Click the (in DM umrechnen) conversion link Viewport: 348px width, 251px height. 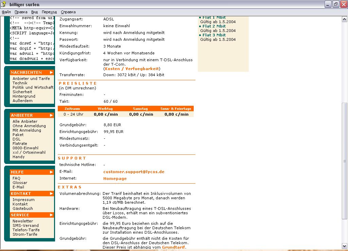pyautogui.click(x=77, y=88)
